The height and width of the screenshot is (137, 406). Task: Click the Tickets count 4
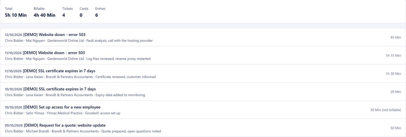pos(64,15)
